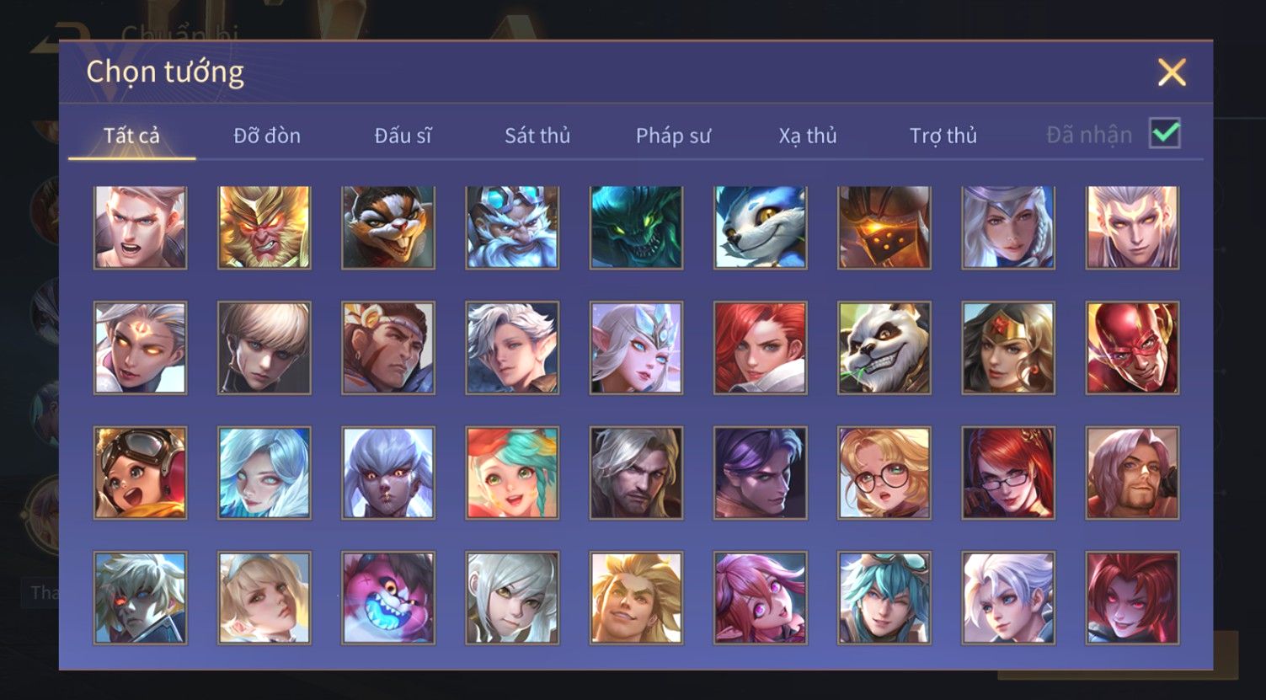Open the Đấu sĩ tab
1266x700 pixels.
[403, 136]
